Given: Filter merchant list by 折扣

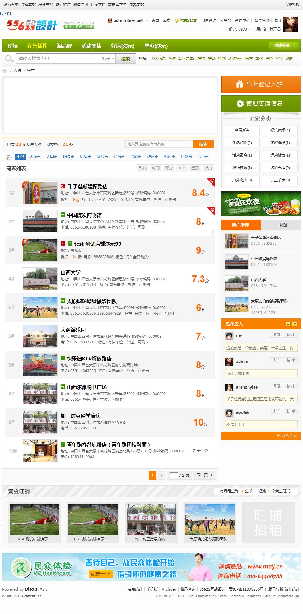Looking at the screenshot, I should 208,168.
